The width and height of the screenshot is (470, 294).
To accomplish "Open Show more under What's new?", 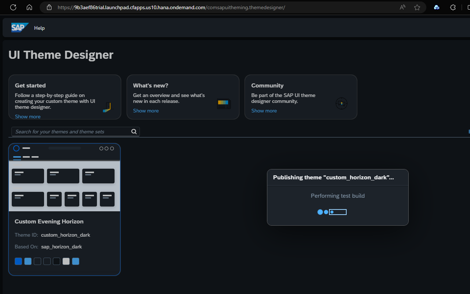I will [146, 111].
